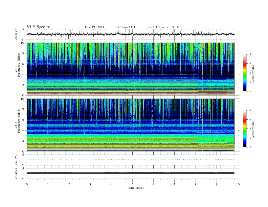Click the '8' tick label on time axis
Image resolution: width=268 pixels, height=207 pixels.
coord(196,184)
